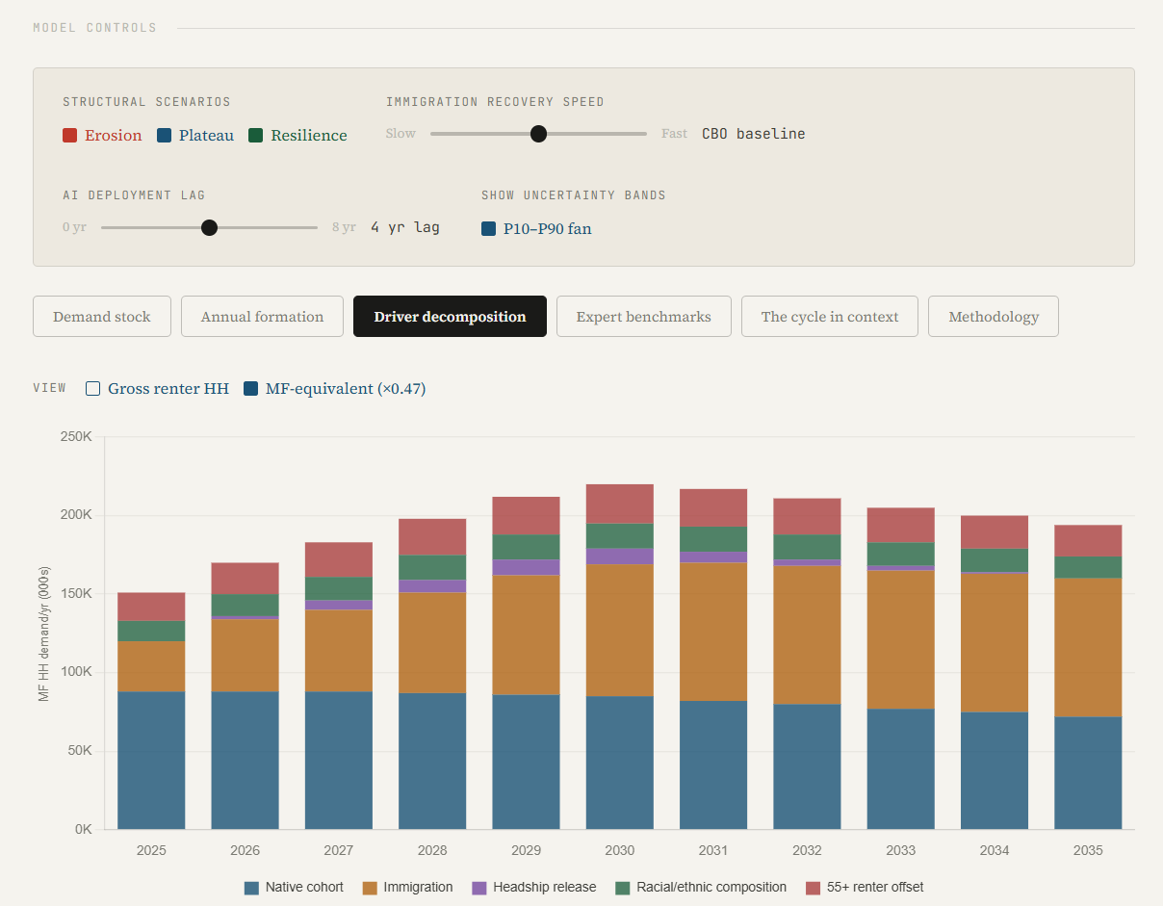Click the AI Deployment Lag slider handle
The height and width of the screenshot is (906, 1163).
click(x=209, y=228)
